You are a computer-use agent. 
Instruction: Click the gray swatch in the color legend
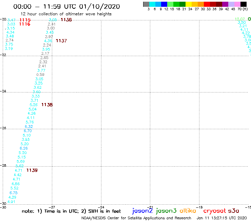[146, 4]
